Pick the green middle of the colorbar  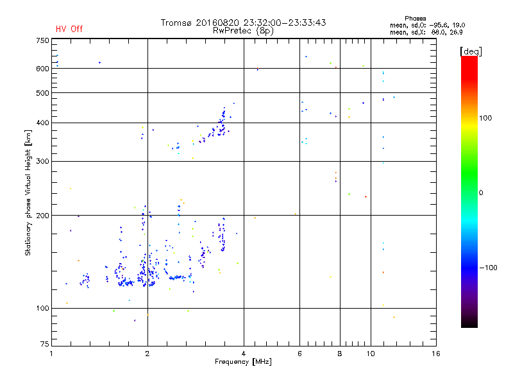point(469,192)
